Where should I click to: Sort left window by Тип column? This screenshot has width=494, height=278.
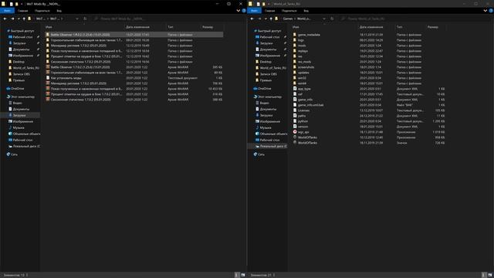(171, 27)
